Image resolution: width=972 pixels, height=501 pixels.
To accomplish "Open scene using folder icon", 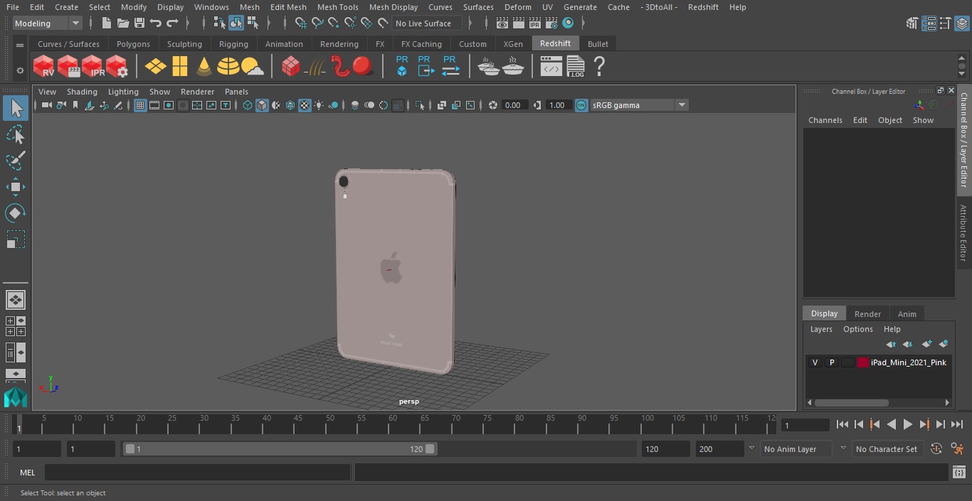I will [x=122, y=23].
